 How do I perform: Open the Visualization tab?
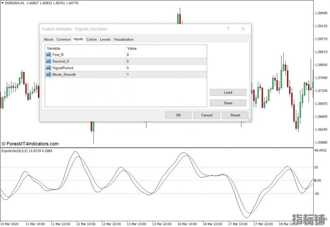pyautogui.click(x=124, y=39)
